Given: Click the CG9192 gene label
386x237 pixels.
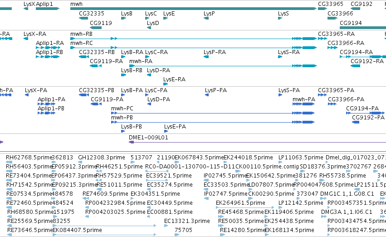Looking at the screenshot, I should coord(362,4).
